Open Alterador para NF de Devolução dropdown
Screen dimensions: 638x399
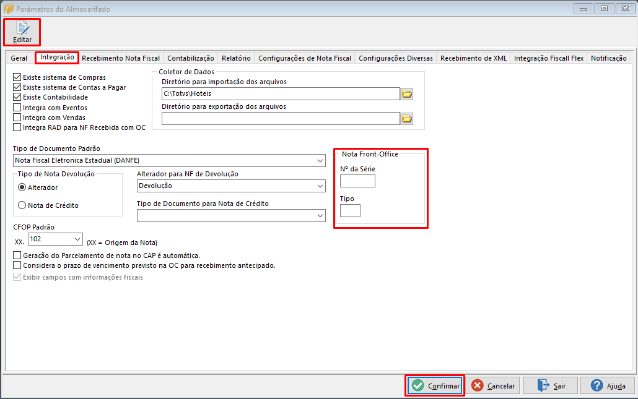(x=320, y=186)
